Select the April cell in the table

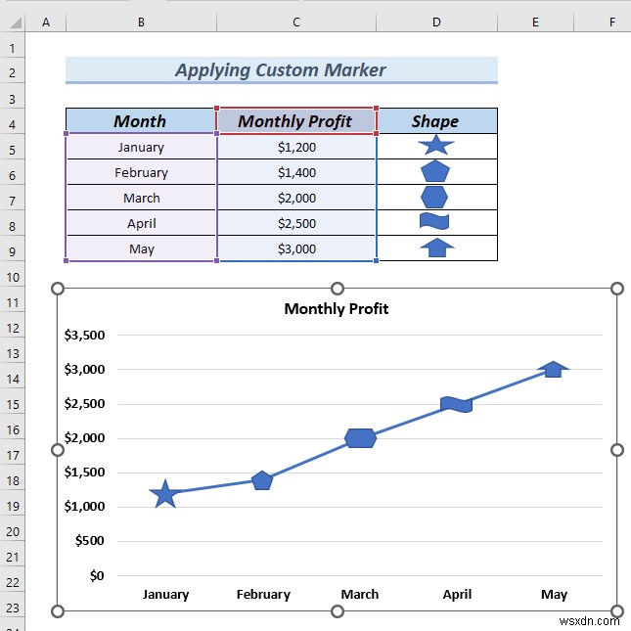[x=141, y=223]
